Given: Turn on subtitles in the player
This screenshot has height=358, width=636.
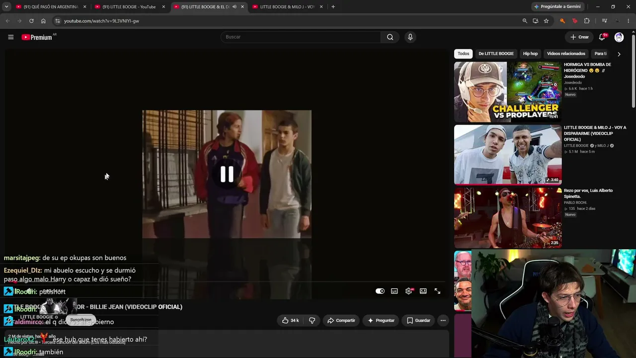Looking at the screenshot, I should [x=395, y=291].
